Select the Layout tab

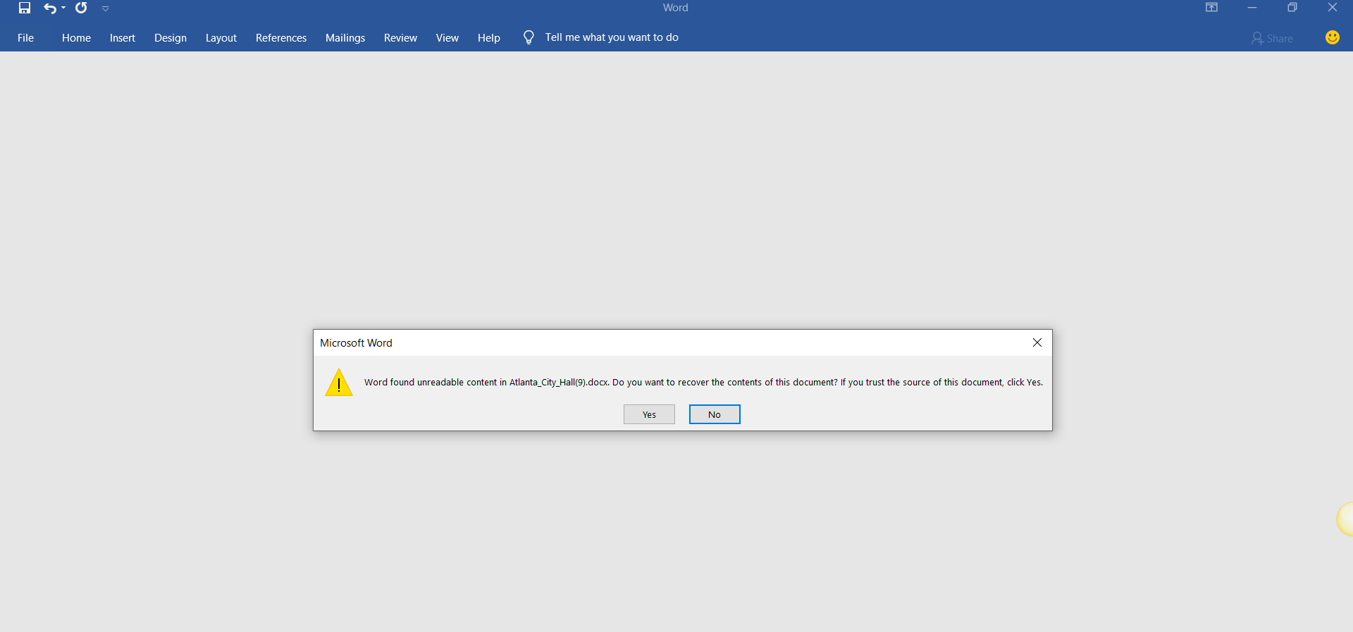221,38
